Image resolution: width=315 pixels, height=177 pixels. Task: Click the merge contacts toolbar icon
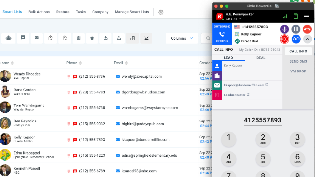coord(146,38)
